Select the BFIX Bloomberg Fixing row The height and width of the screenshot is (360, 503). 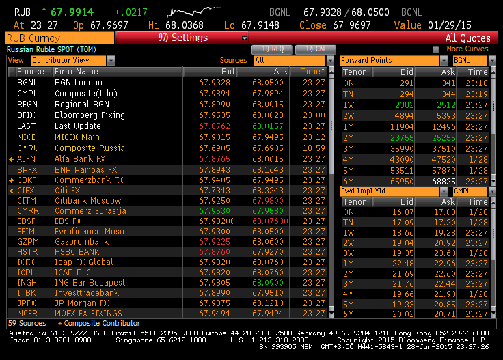click(x=167, y=115)
